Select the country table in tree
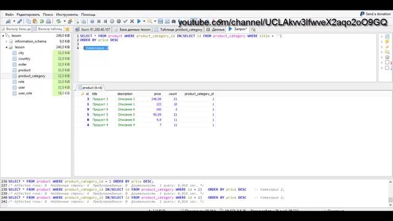 [x=24, y=59]
